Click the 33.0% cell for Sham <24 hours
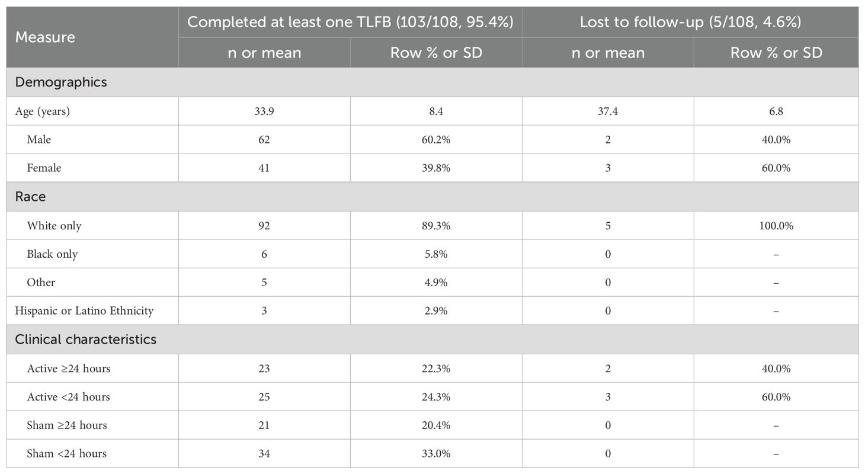Viewport: 865px width, 474px height. pos(435,454)
